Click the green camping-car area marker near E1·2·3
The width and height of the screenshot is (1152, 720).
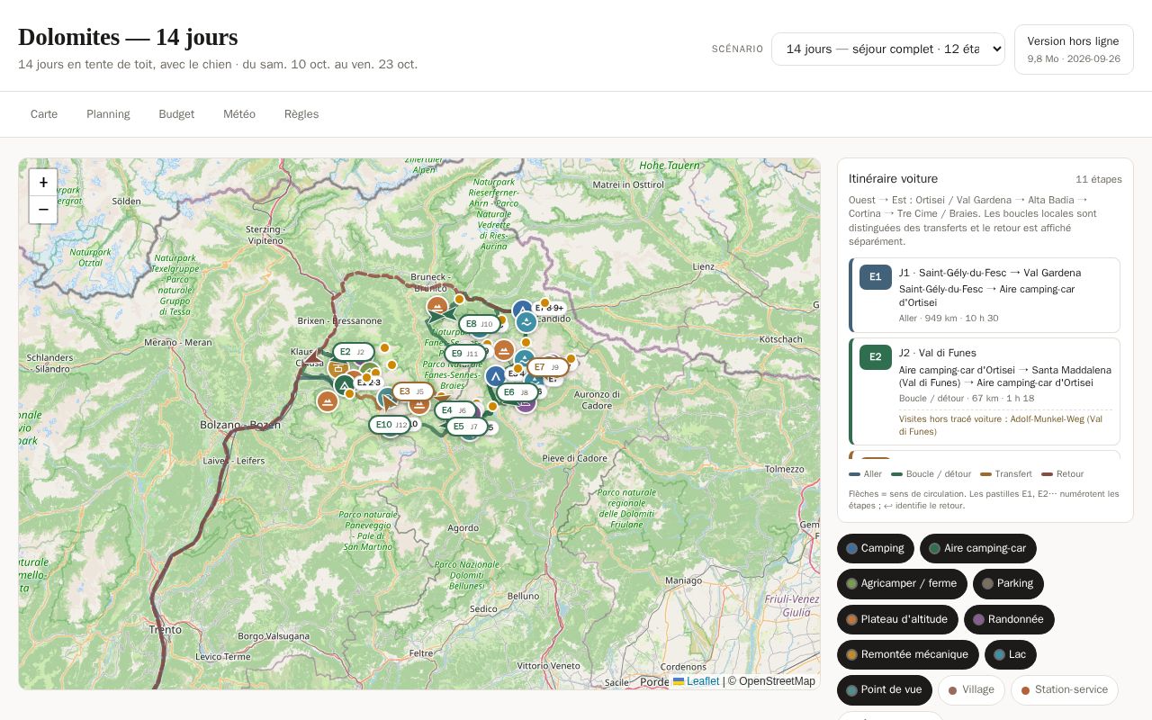coord(344,385)
